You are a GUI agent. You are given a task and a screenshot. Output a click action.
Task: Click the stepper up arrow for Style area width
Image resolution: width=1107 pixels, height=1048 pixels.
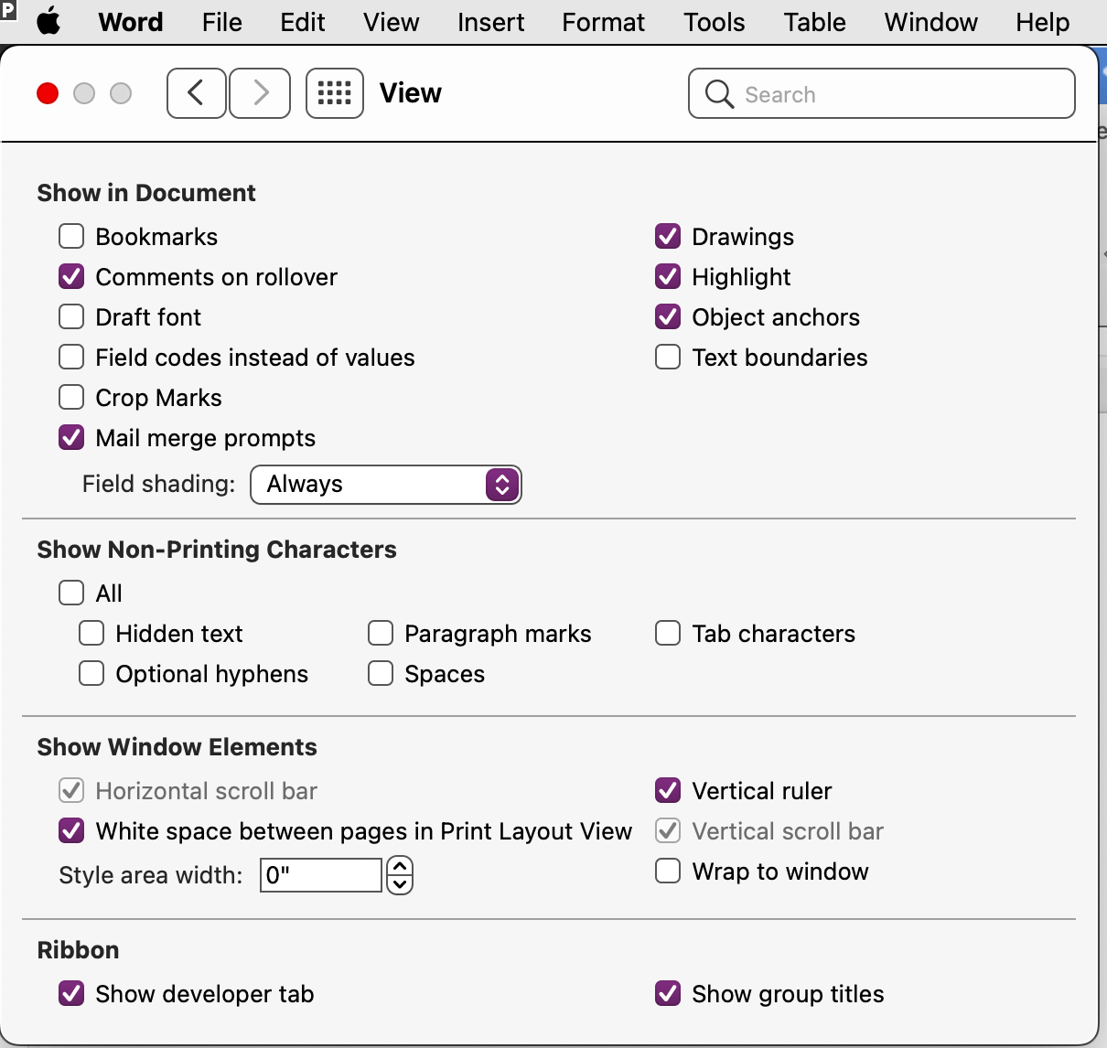pos(400,866)
